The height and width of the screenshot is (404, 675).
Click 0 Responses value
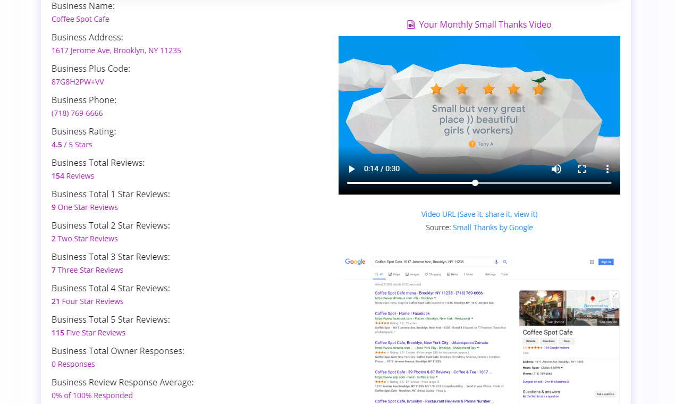[x=73, y=364]
